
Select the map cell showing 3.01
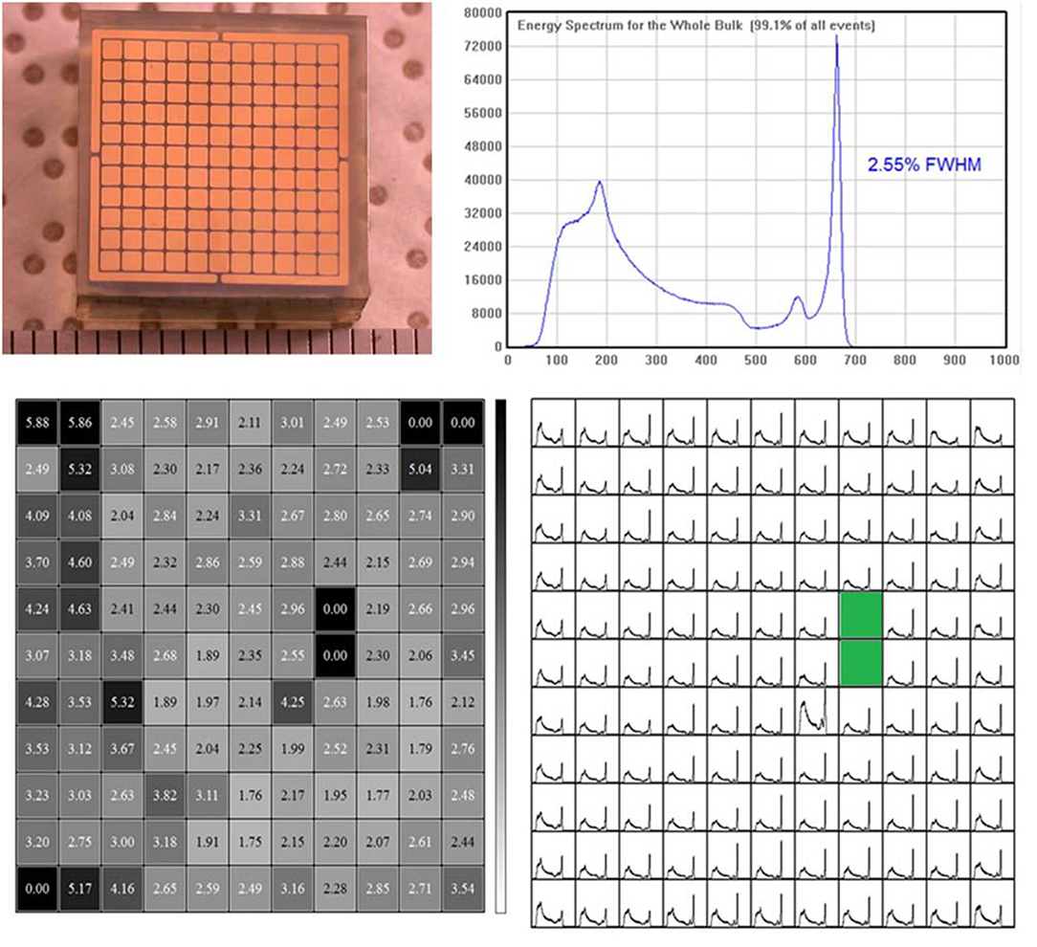[x=293, y=422]
